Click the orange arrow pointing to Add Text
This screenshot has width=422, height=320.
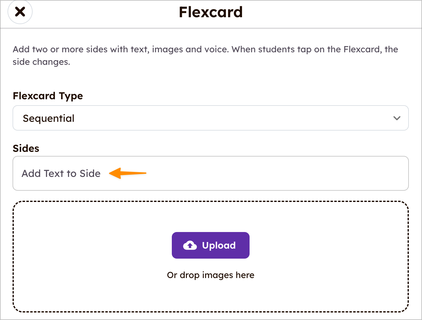(x=129, y=173)
